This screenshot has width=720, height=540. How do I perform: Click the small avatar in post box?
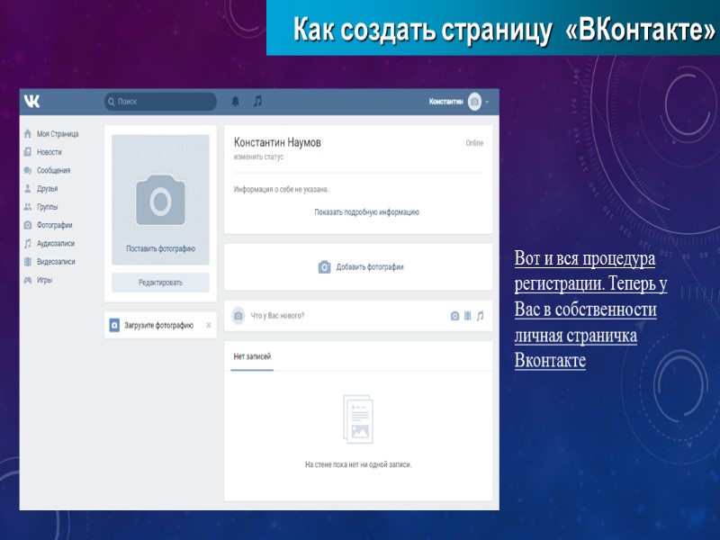tap(238, 316)
